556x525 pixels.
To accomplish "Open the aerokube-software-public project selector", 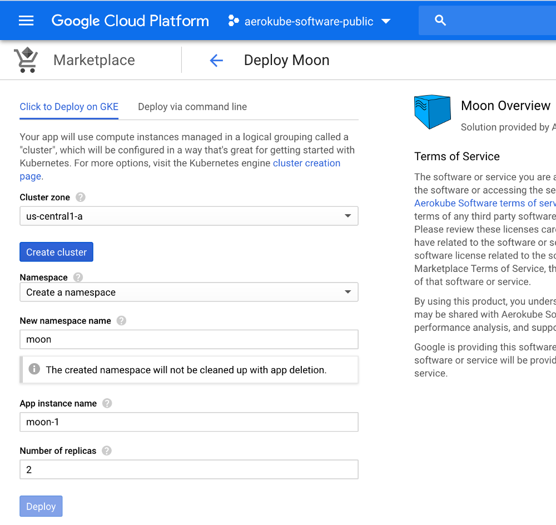I will pyautogui.click(x=309, y=21).
